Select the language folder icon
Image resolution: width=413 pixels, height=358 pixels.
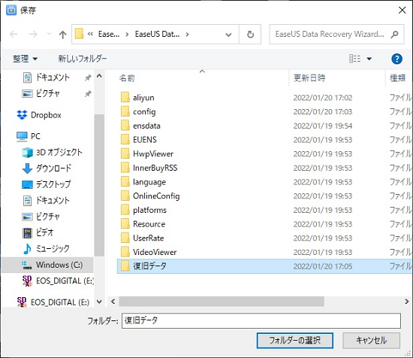pyautogui.click(x=125, y=182)
